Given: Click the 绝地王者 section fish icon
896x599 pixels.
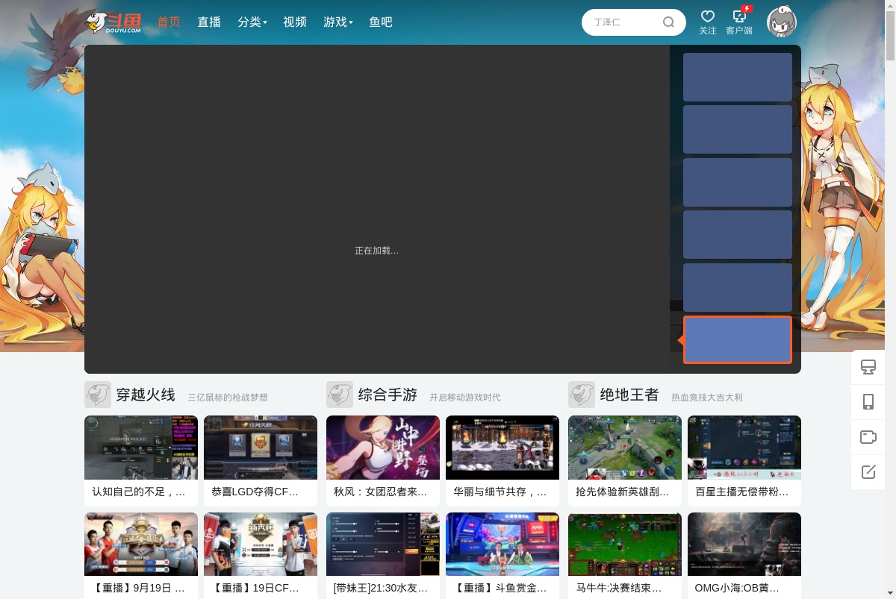Looking at the screenshot, I should point(582,395).
